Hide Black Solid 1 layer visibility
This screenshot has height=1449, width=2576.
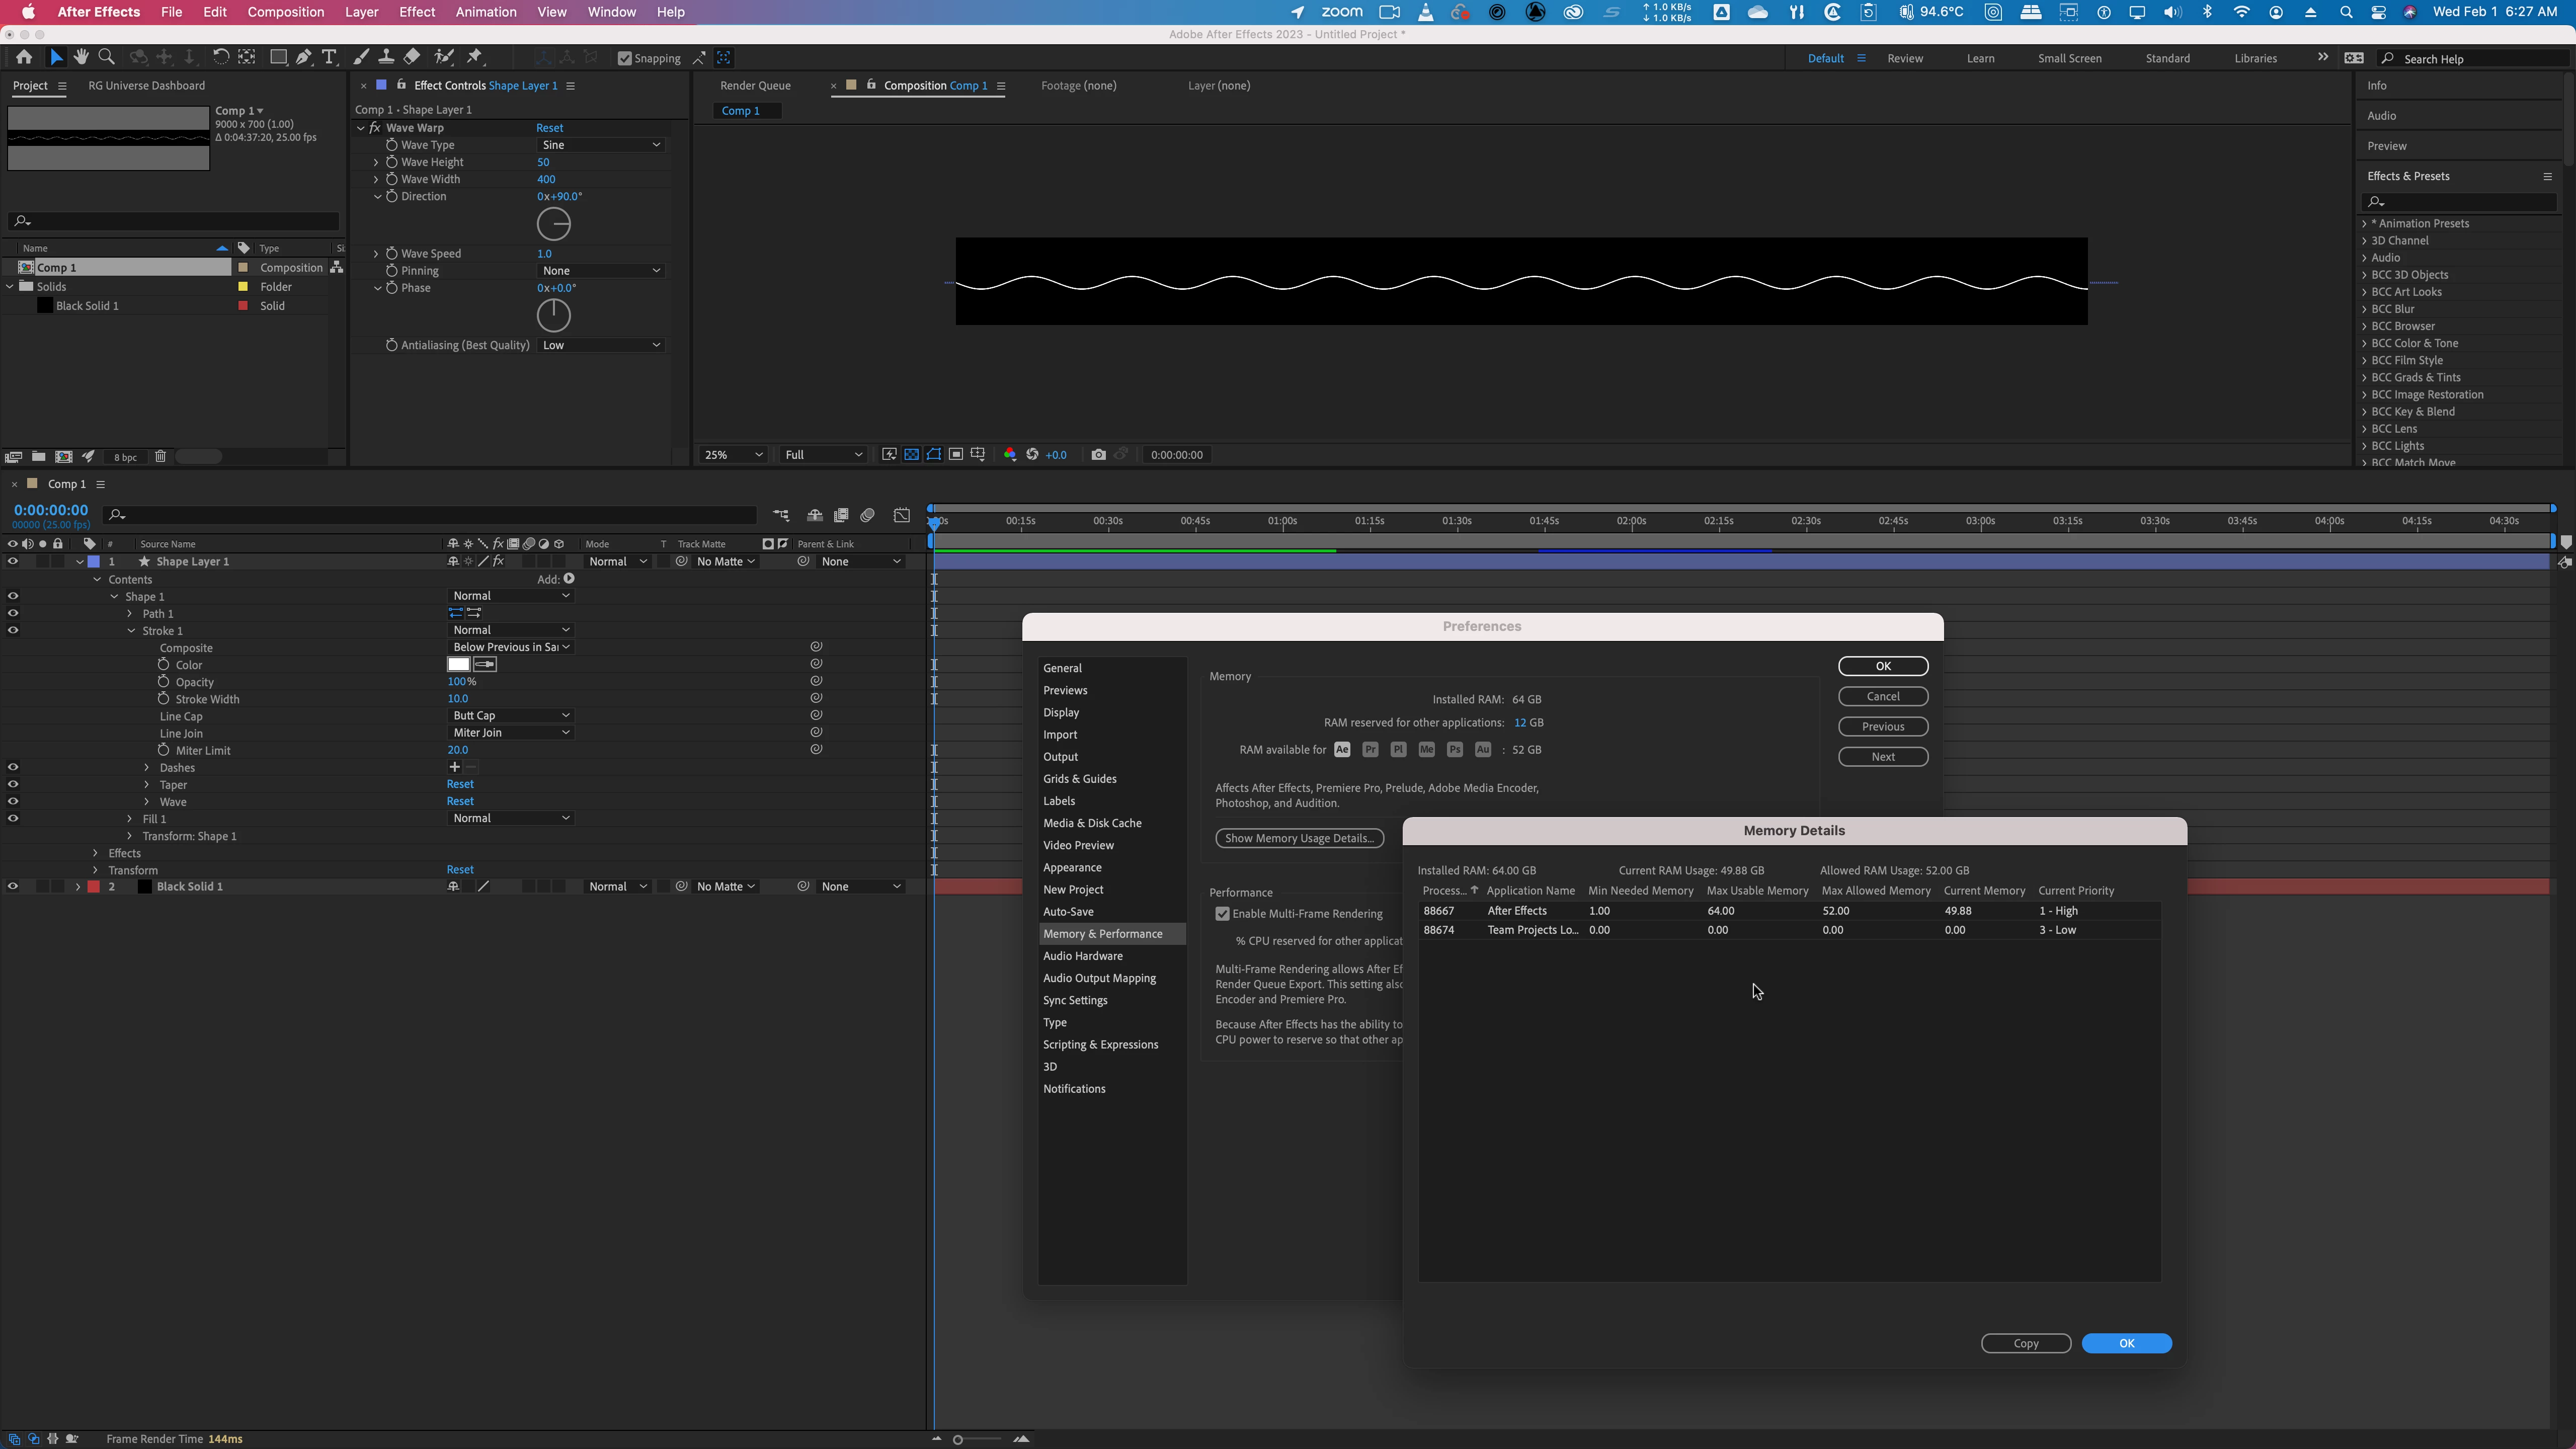click(13, 887)
